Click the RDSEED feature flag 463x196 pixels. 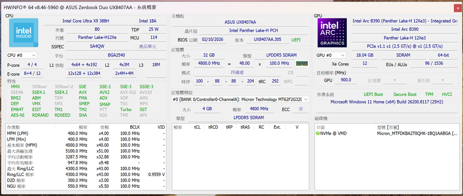click(62, 115)
